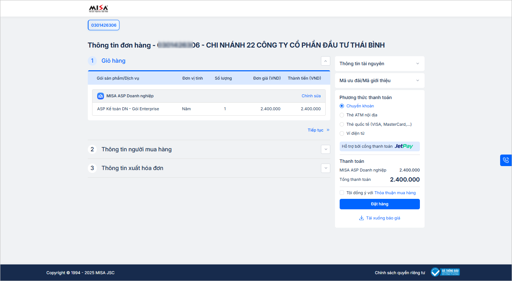The height and width of the screenshot is (281, 512).
Task: Open the floating phone support icon
Action: point(506,160)
